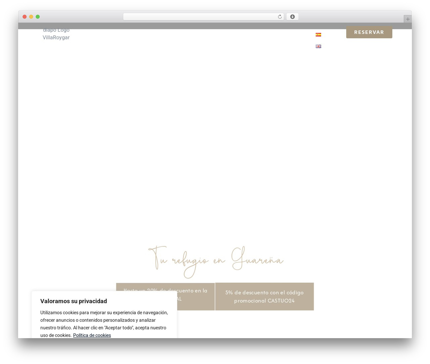Maximize the window with green button
430x364 pixels.
tap(38, 17)
